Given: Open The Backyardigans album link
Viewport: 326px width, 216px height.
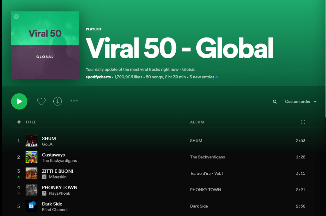Looking at the screenshot, I should (x=207, y=157).
